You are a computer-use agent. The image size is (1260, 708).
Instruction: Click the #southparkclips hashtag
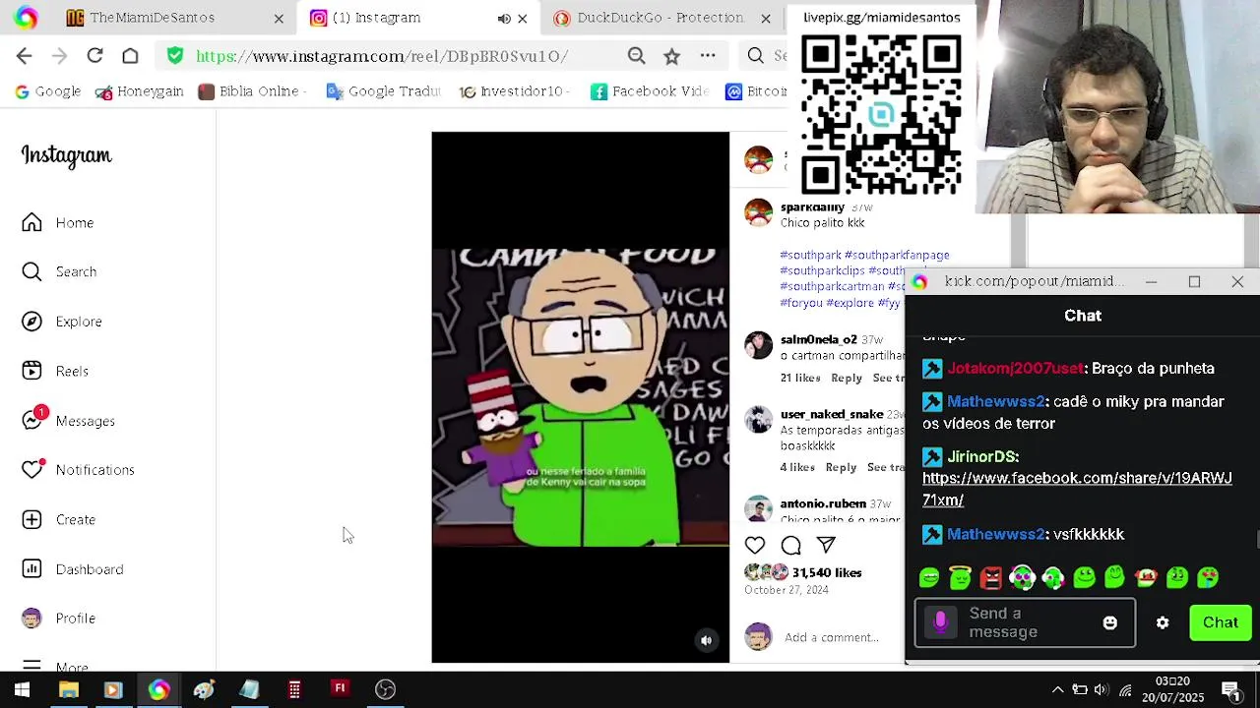(x=822, y=271)
